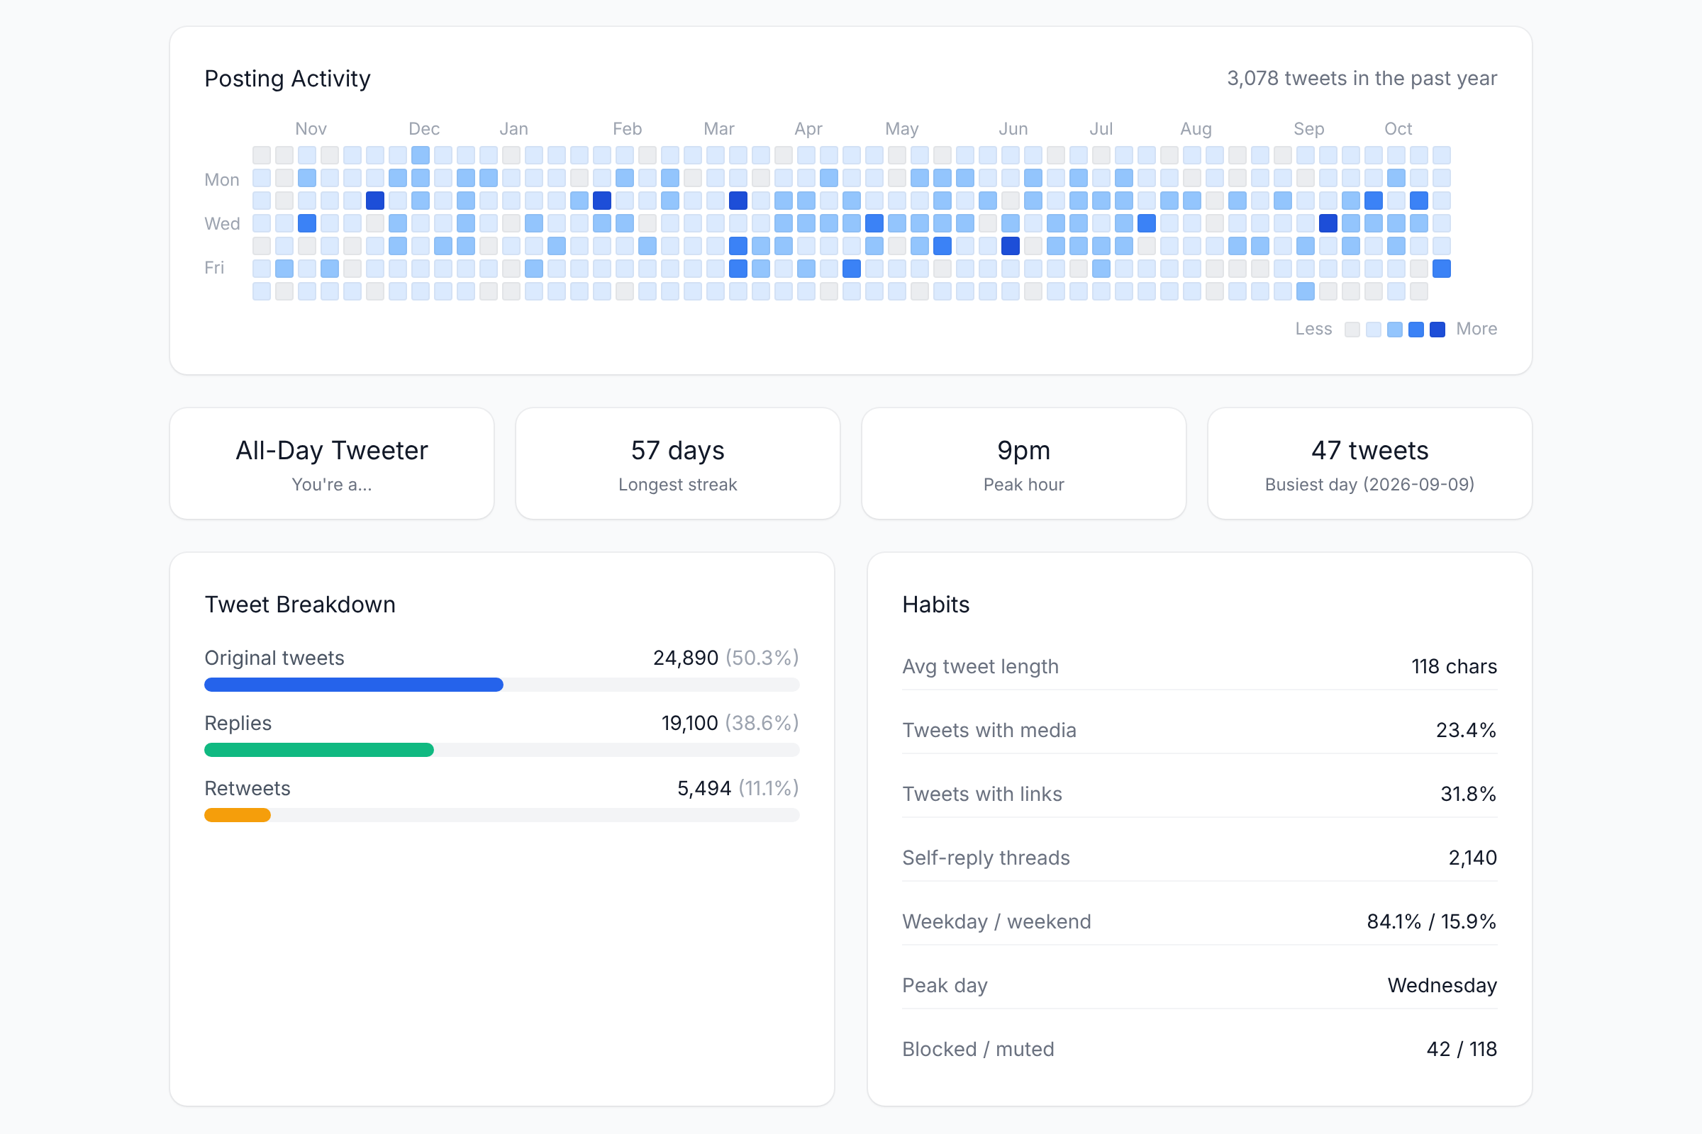The width and height of the screenshot is (1702, 1134).
Task: Click the 3,078 tweets in past year text
Action: pos(1362,78)
